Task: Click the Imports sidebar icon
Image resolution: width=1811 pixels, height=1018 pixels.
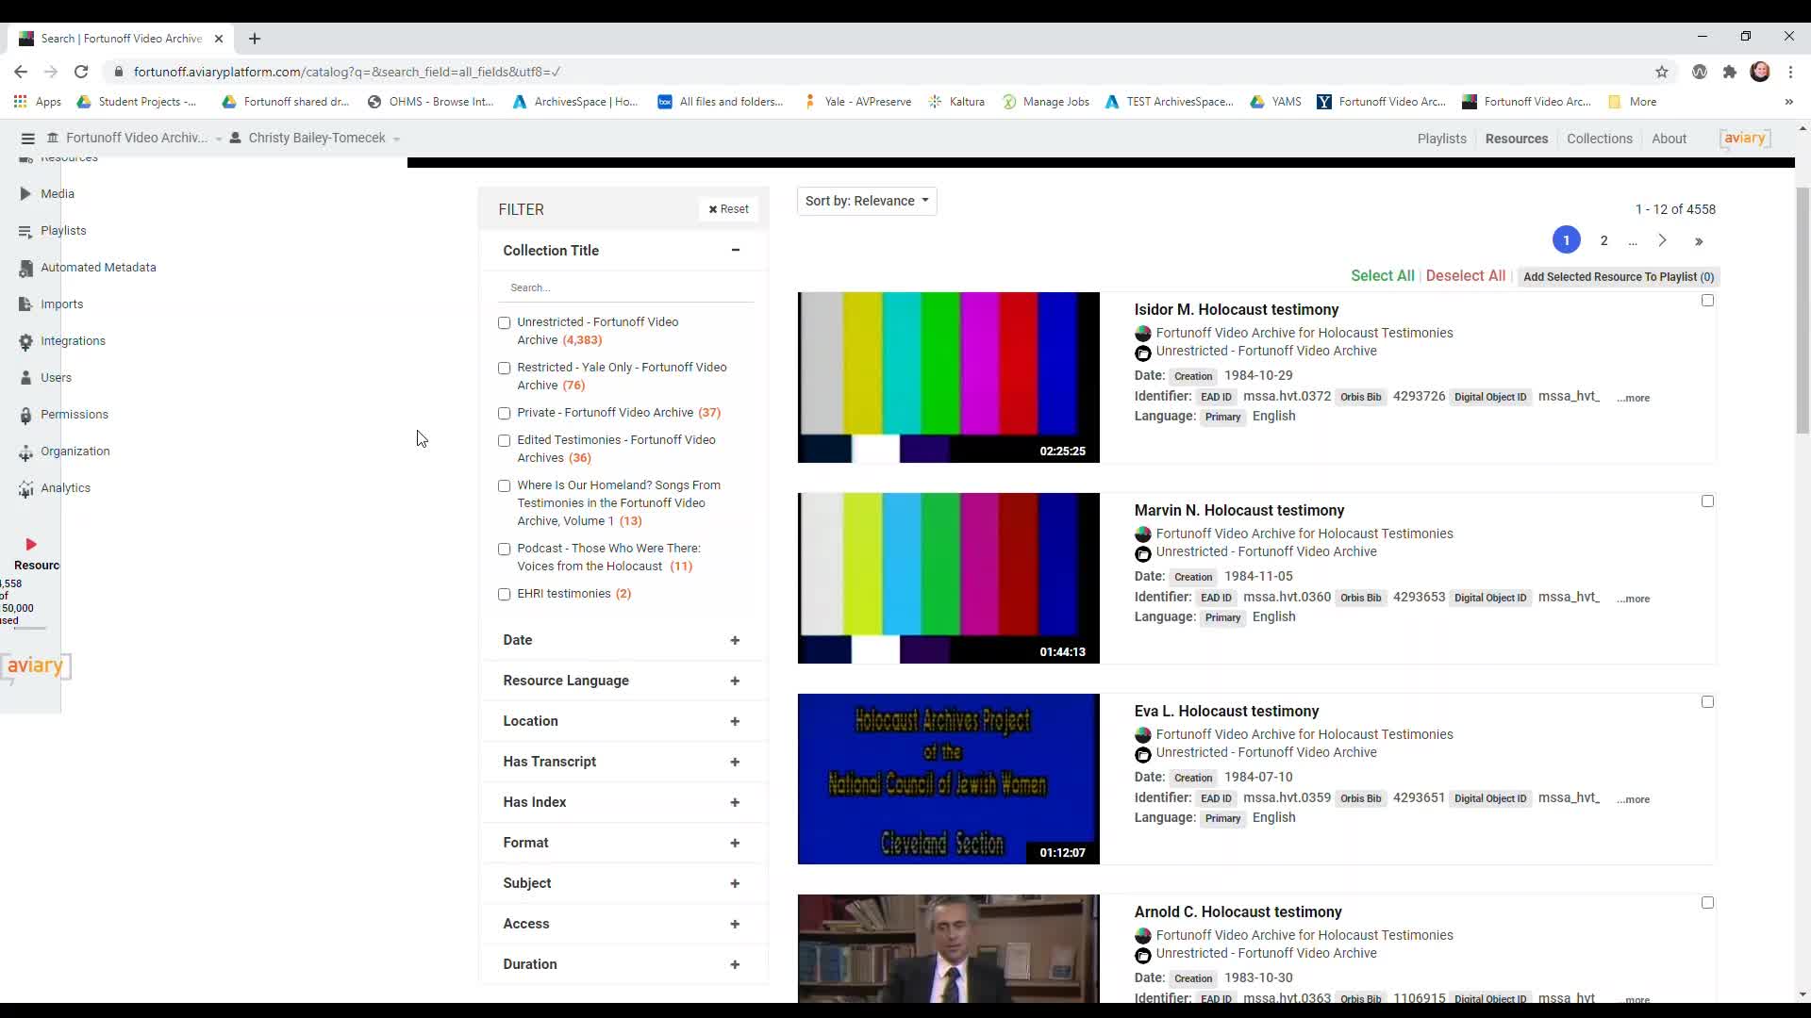Action: pyautogui.click(x=25, y=304)
